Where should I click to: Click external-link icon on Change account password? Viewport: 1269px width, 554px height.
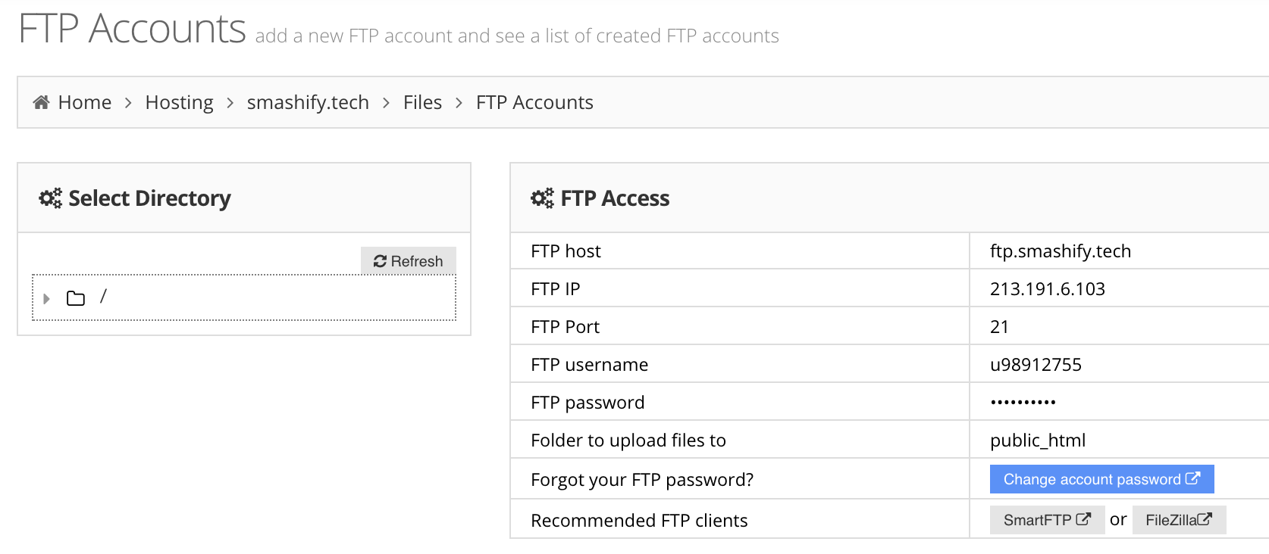coord(1193,478)
